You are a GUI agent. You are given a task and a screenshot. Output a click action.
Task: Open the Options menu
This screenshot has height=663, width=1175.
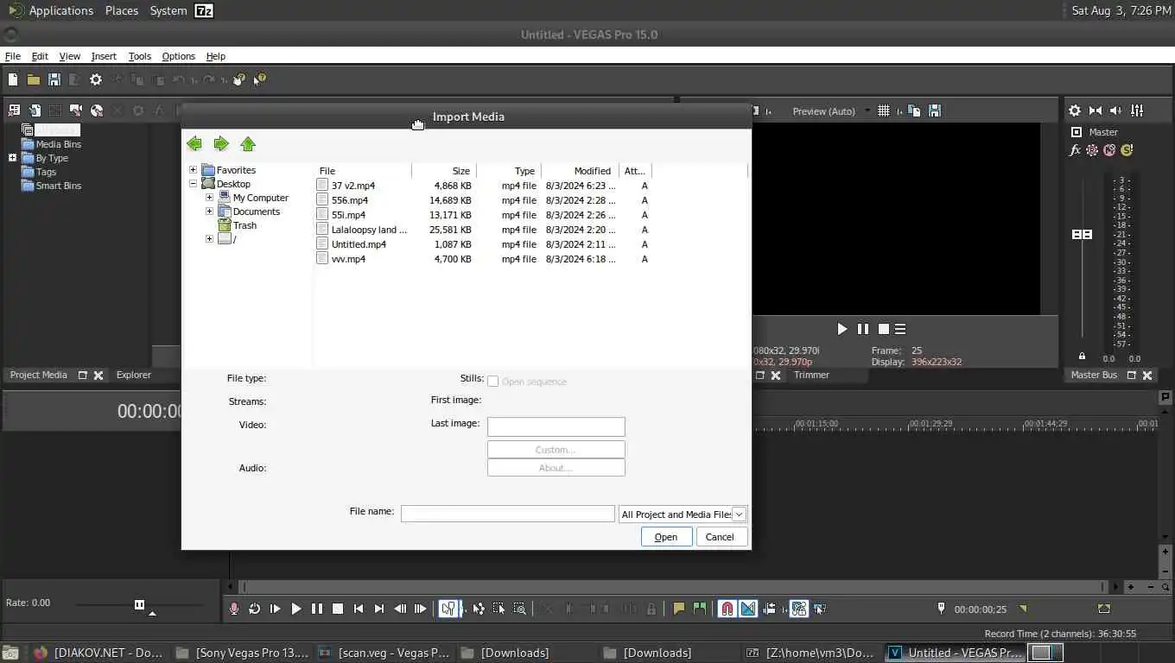[179, 56]
